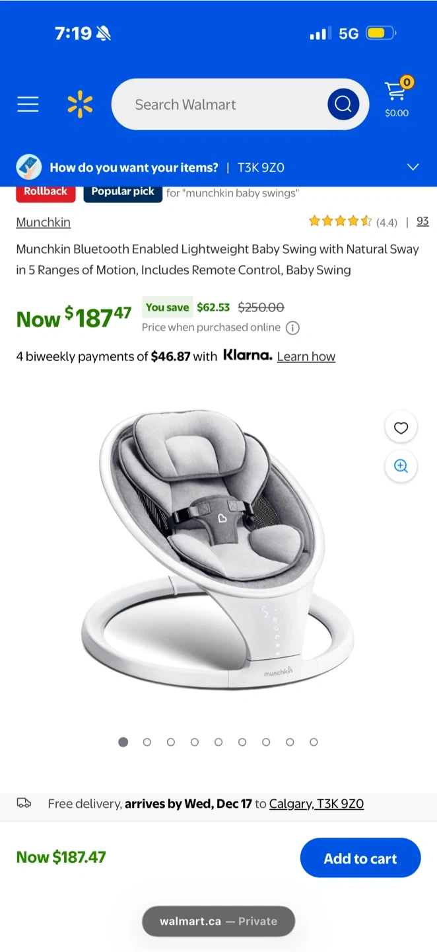Open the shopping cart icon
Screen dimensions: 437x952
(x=397, y=98)
